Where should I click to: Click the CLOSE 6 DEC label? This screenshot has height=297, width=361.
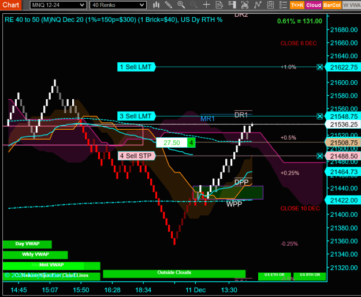point(299,43)
